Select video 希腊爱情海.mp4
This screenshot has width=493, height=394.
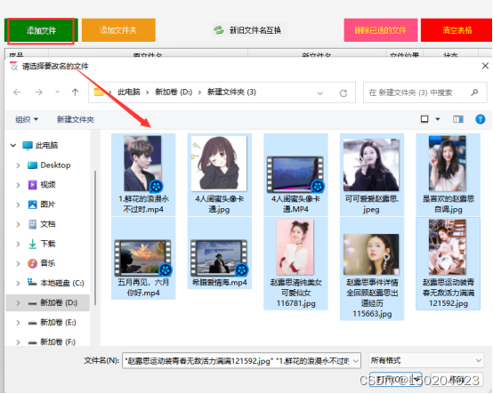coord(220,253)
